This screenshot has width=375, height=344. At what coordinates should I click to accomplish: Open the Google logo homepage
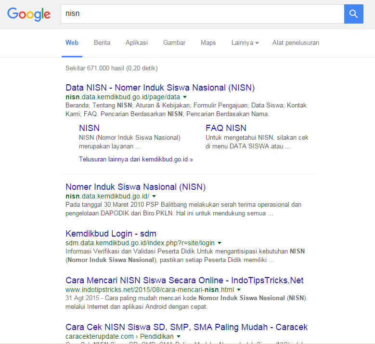[x=29, y=14]
